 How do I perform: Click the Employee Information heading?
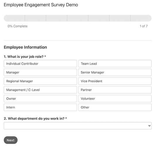click(26, 47)
